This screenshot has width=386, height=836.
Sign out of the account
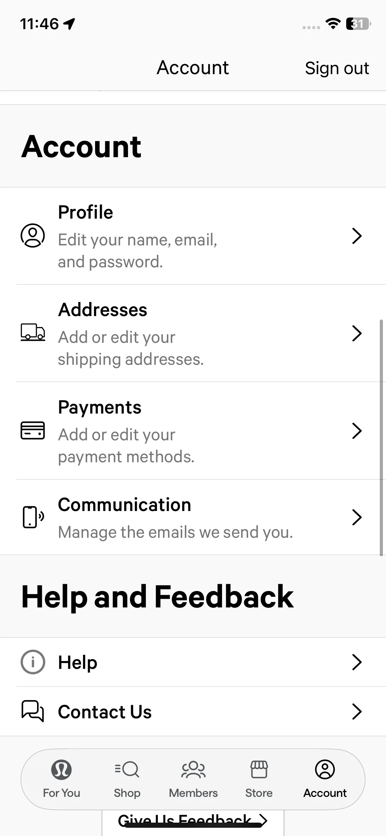337,68
